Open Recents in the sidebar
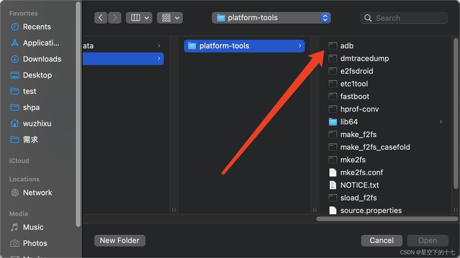The width and height of the screenshot is (460, 258). pyautogui.click(x=37, y=27)
